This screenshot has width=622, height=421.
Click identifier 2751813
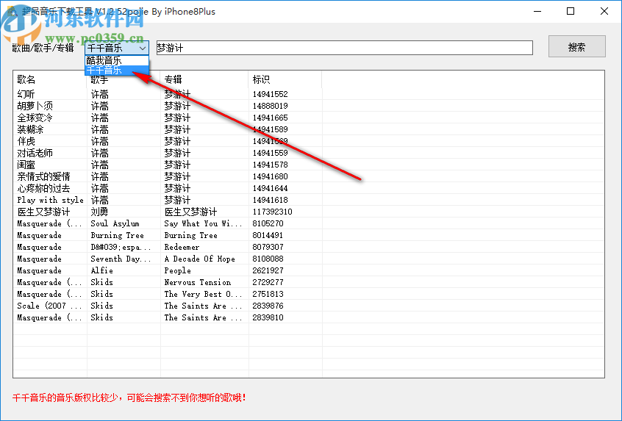tap(268, 294)
